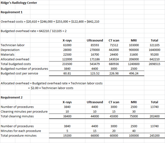Click the Allocated overhead formula explanation
The image size is (165, 143).
tap(52, 84)
